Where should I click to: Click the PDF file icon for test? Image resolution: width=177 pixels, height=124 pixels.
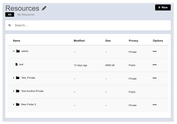16,64
